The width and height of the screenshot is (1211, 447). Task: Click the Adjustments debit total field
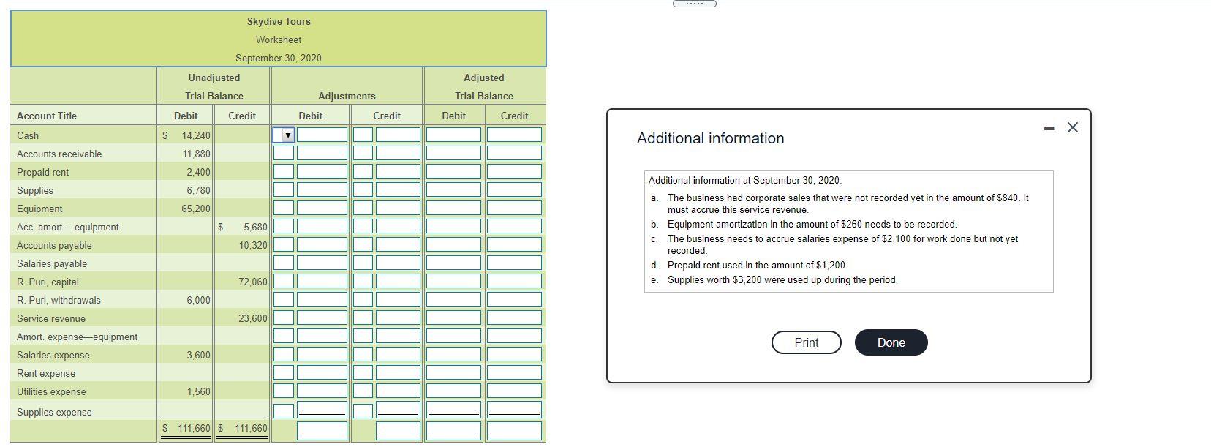[x=322, y=430]
